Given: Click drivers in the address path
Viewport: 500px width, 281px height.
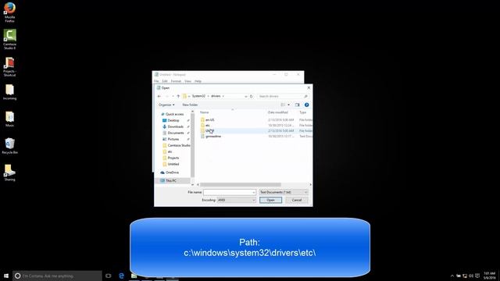Looking at the screenshot, I should tap(216, 96).
